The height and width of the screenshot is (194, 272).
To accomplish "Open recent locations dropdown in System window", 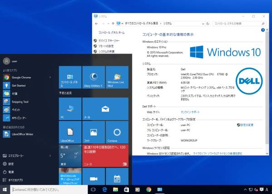I will (x=108, y=24).
